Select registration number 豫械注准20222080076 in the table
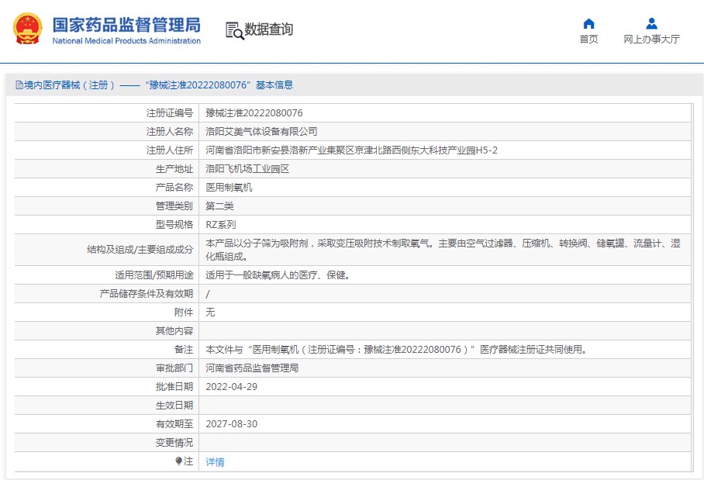 254,113
